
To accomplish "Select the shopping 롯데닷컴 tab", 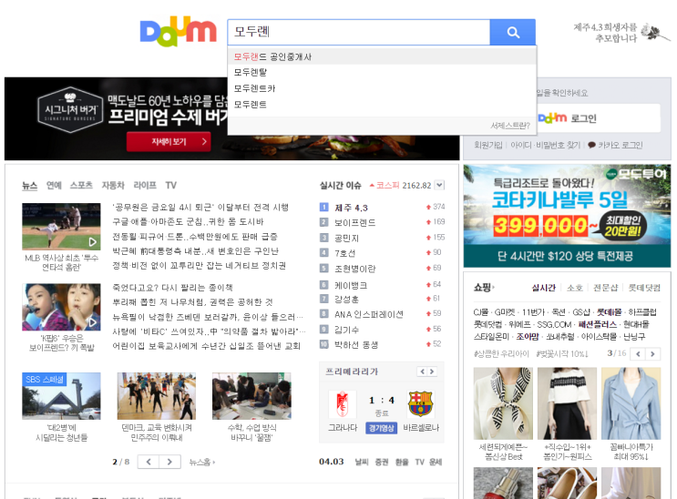I will point(644,288).
